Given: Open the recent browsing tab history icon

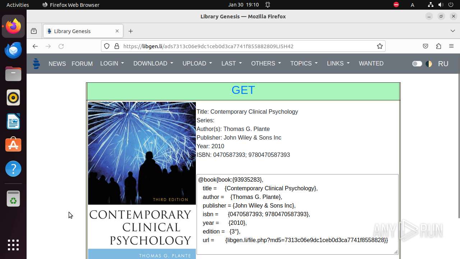Looking at the screenshot, I should (34, 31).
